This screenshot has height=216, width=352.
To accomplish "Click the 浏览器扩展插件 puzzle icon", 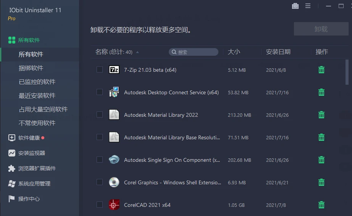I will 12,168.
